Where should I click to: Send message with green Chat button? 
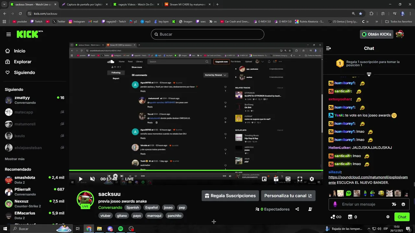pyautogui.click(x=402, y=217)
